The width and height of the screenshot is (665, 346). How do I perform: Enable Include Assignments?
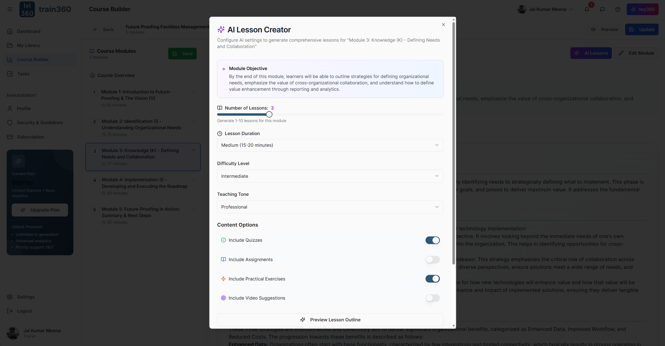pos(432,259)
